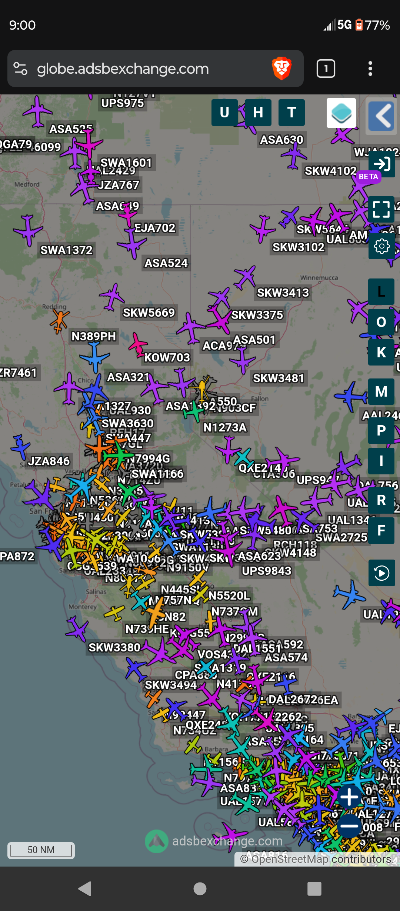Open the browser three-dot menu
Image resolution: width=400 pixels, height=911 pixels.
[x=370, y=69]
